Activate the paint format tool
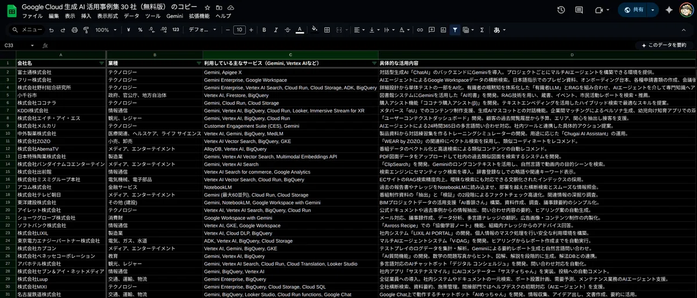 pos(86,30)
